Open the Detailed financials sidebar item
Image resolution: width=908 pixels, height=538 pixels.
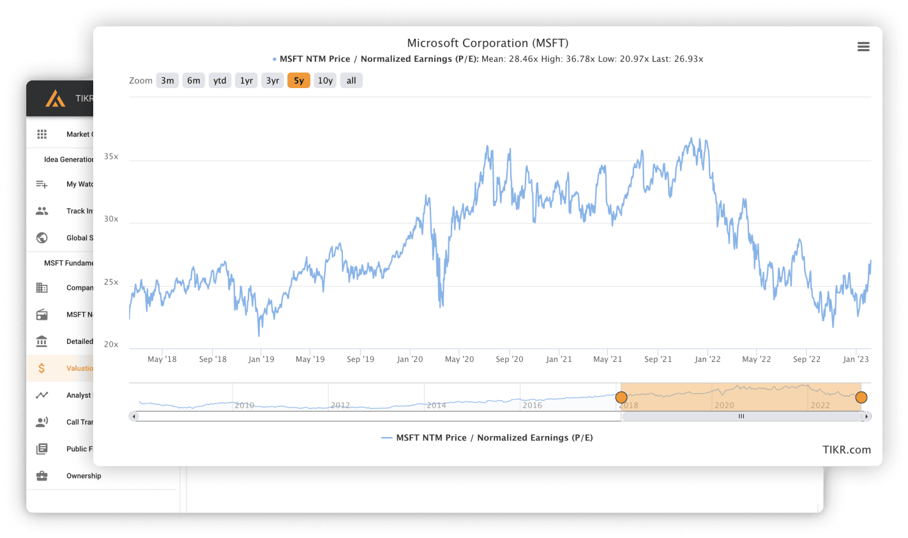point(60,341)
